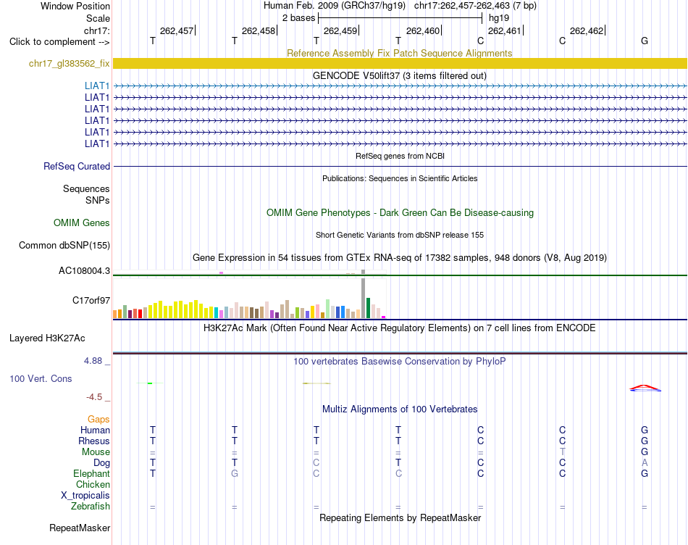Open the Short Genetic Variants from dbSNP title
This screenshot has width=688, height=545.
[x=400, y=235]
